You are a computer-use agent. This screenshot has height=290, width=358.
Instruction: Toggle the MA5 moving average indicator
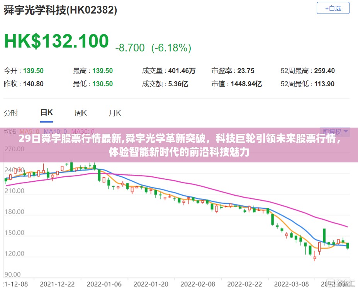coord(29,131)
